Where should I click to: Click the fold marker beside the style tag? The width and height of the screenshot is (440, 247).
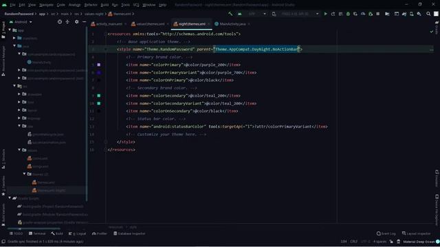[x=105, y=49]
